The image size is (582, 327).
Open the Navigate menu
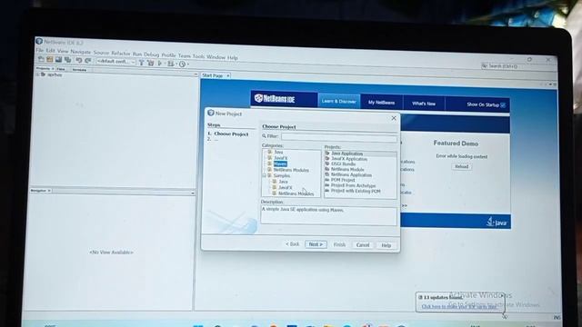point(81,52)
